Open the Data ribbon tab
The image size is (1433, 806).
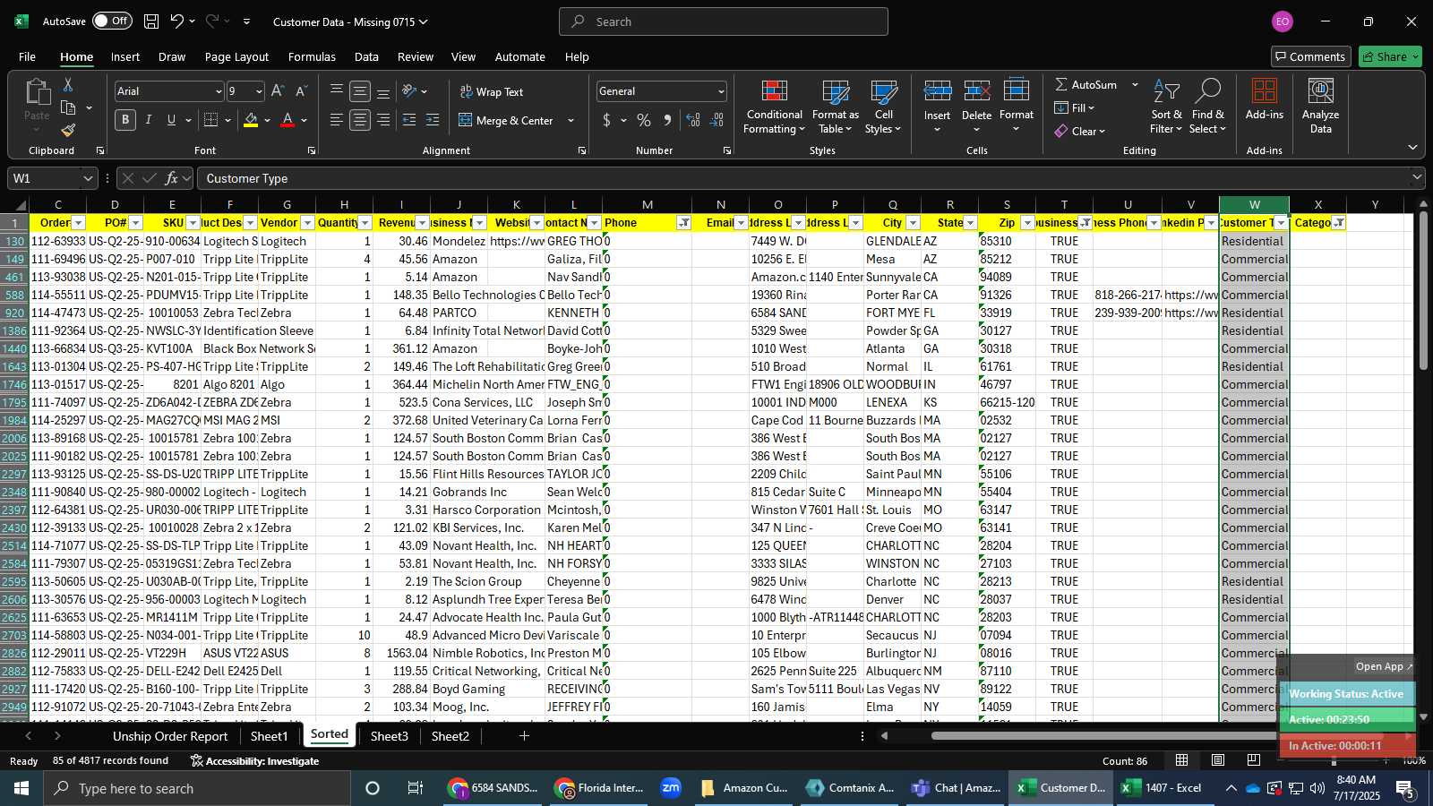tap(366, 56)
